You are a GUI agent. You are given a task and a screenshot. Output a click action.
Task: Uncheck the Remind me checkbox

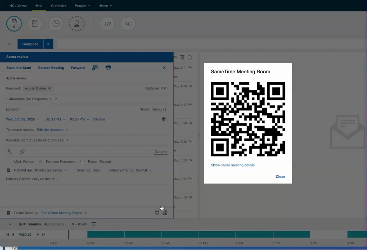point(8,171)
